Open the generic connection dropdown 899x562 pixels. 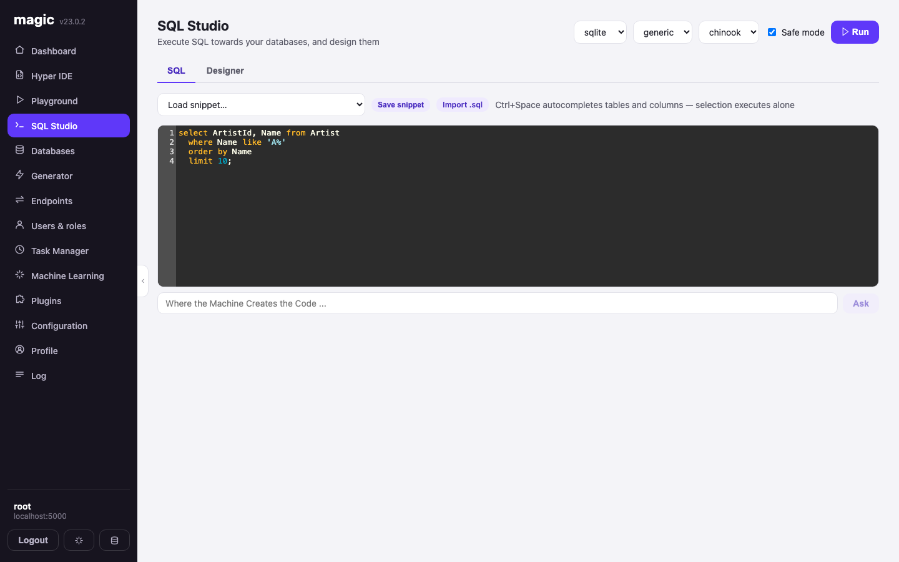click(x=662, y=32)
